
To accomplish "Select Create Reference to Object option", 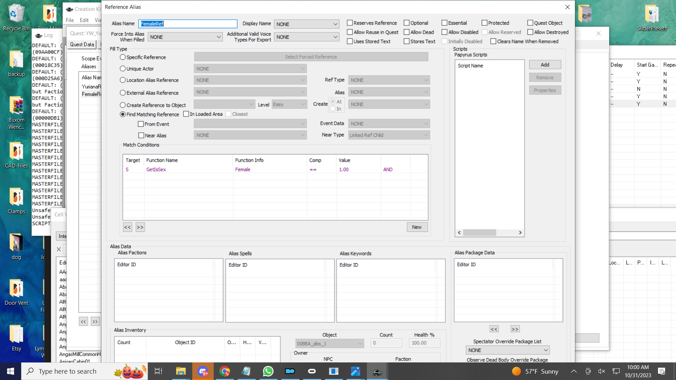I will 123,105.
